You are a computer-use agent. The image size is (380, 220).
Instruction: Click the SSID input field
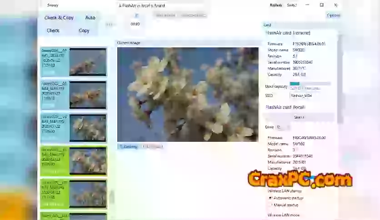(310, 95)
